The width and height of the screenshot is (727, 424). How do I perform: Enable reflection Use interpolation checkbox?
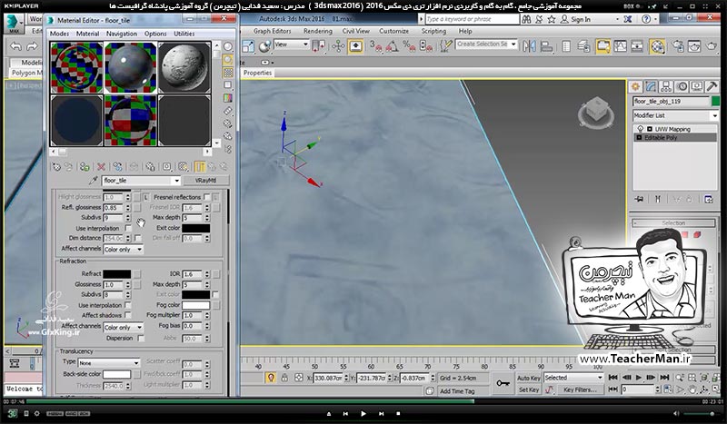point(128,228)
